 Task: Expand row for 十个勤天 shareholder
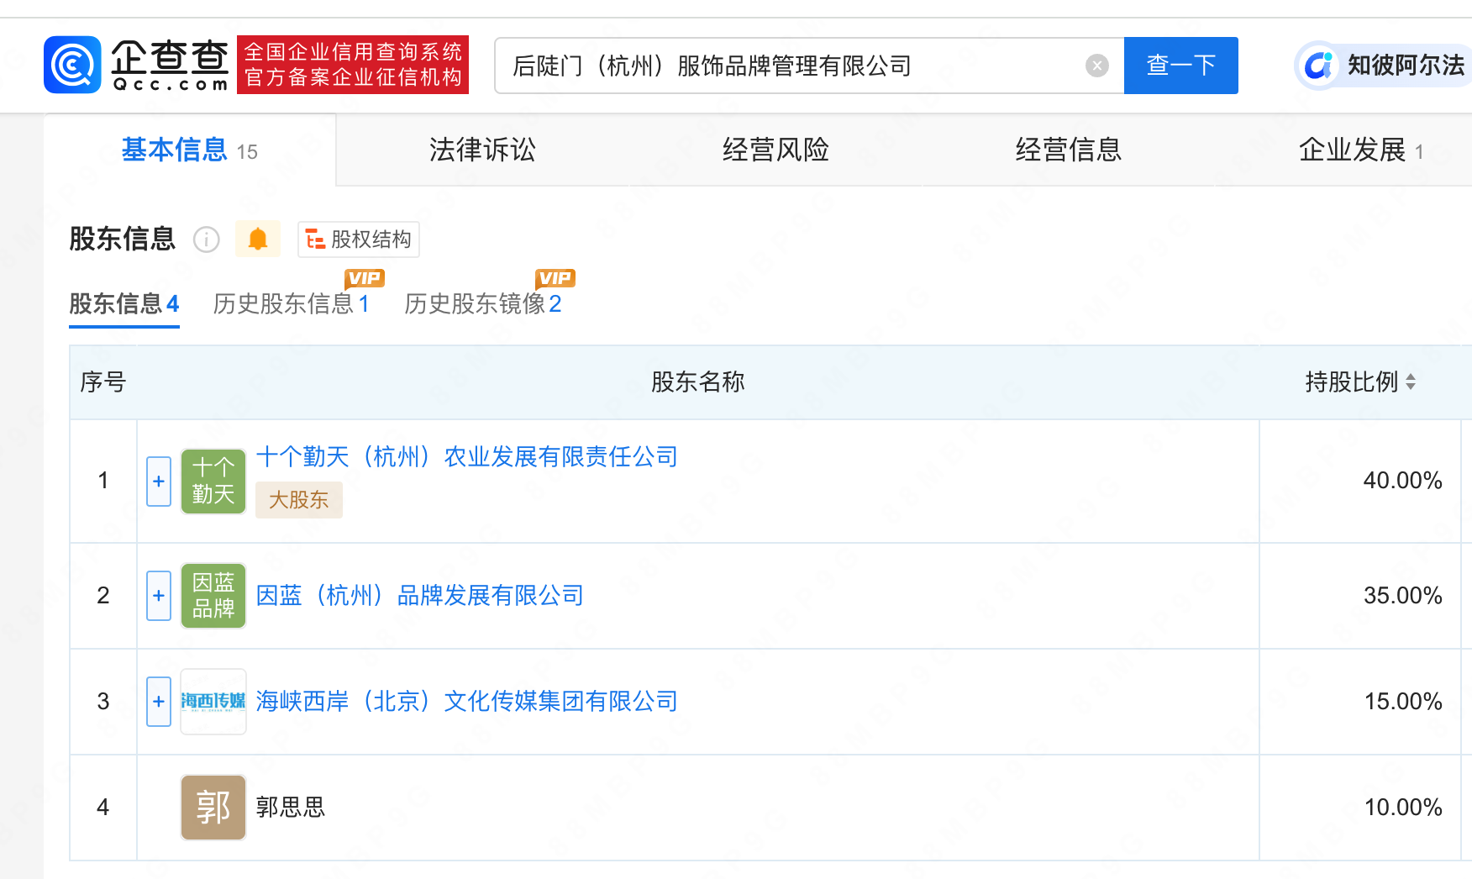tap(159, 482)
